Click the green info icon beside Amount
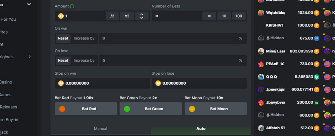This screenshot has width=335, height=136. click(x=72, y=6)
